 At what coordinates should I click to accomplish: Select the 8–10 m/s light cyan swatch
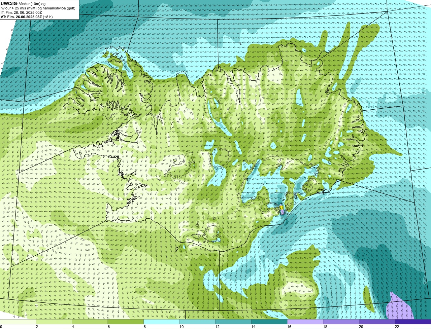pyautogui.click(x=162, y=322)
